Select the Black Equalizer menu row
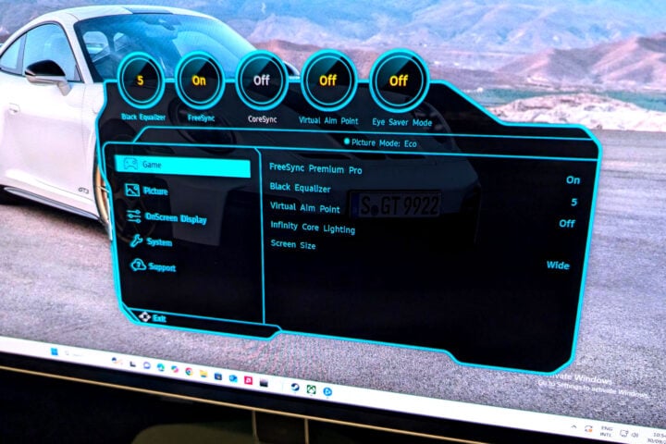Image resolution: width=666 pixels, height=444 pixels. click(293, 187)
